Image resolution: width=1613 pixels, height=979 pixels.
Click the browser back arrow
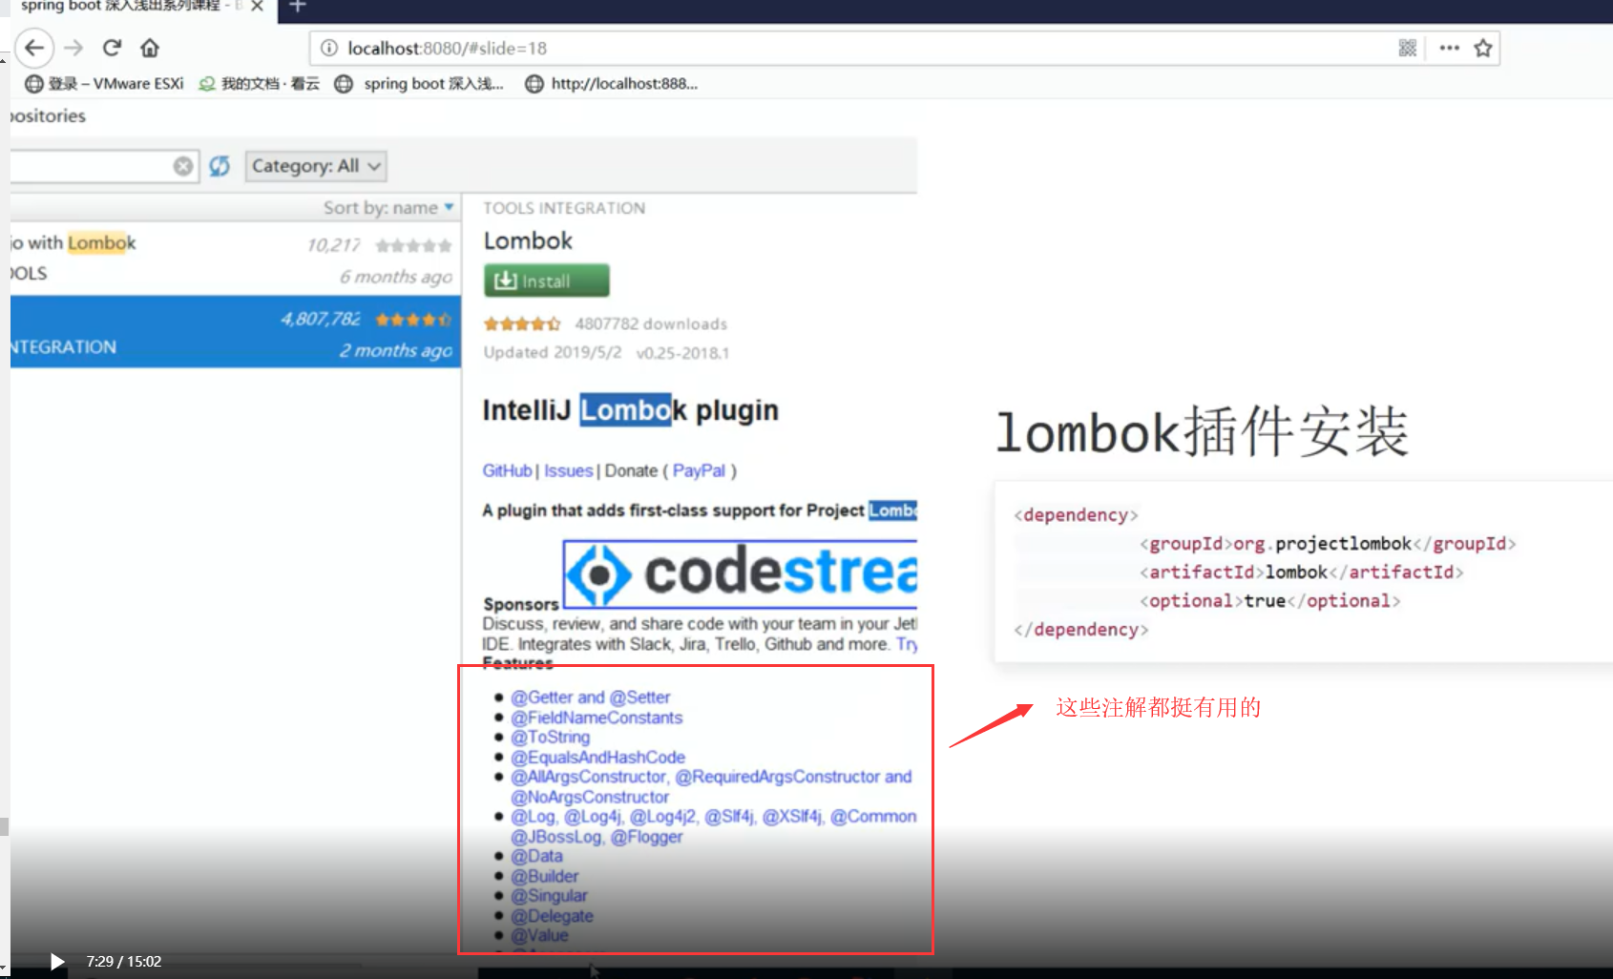click(x=34, y=48)
